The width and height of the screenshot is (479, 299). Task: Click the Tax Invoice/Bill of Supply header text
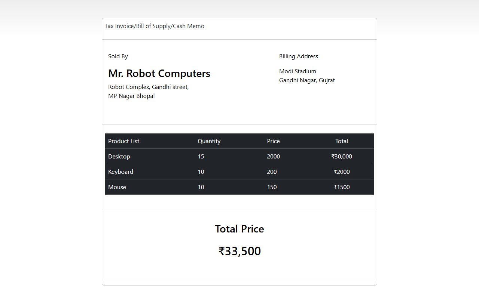[155, 26]
